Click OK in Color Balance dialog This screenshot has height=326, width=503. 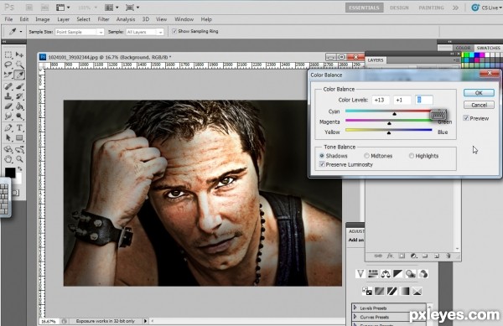click(479, 93)
